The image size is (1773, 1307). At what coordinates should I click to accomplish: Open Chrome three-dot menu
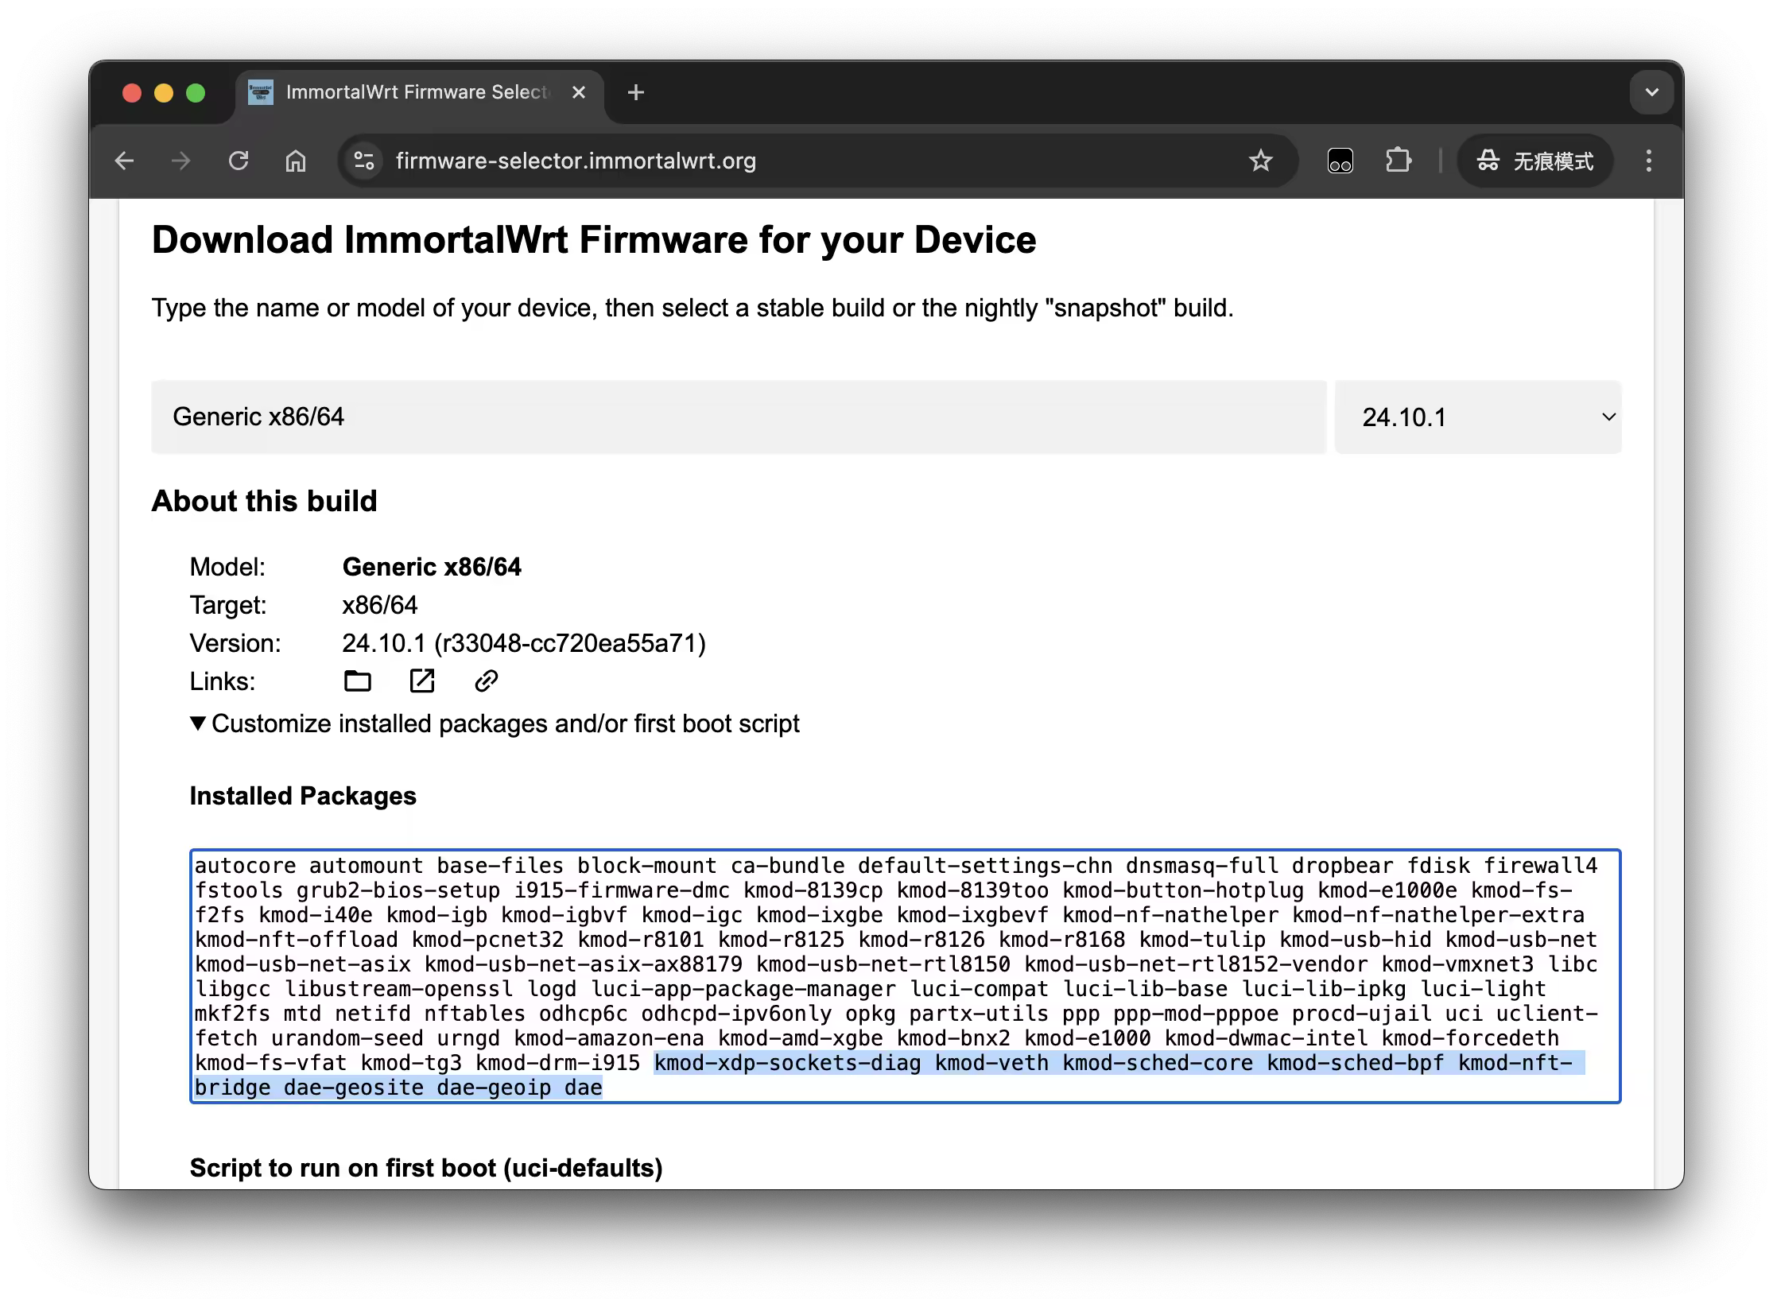click(1648, 161)
